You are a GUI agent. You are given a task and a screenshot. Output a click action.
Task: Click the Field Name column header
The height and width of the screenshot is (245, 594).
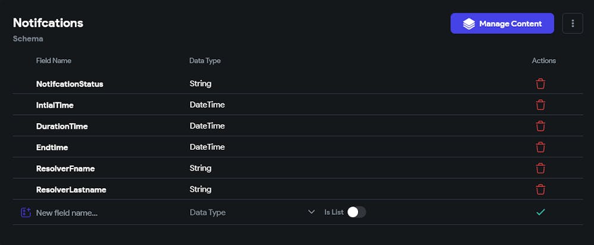(53, 60)
